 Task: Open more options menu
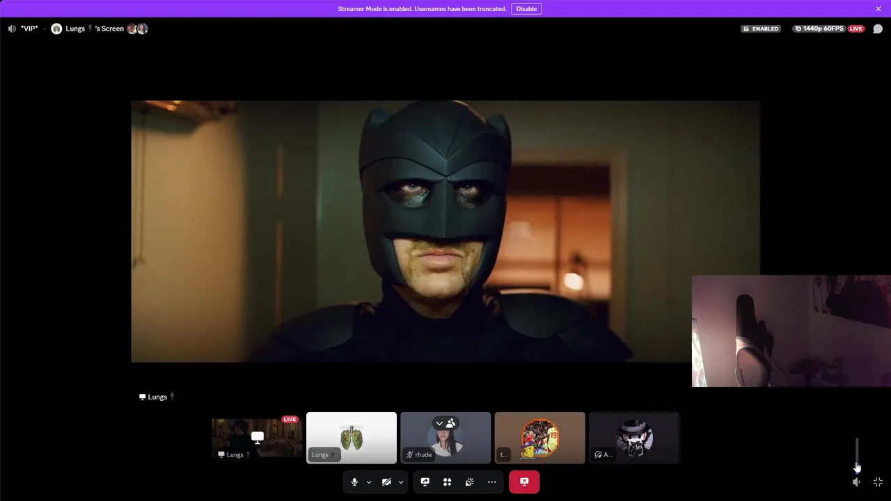[492, 482]
